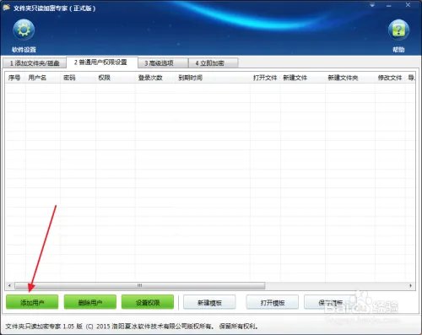Sort by the 序号 column header
Image resolution: width=422 pixels, height=335 pixels.
tap(15, 78)
